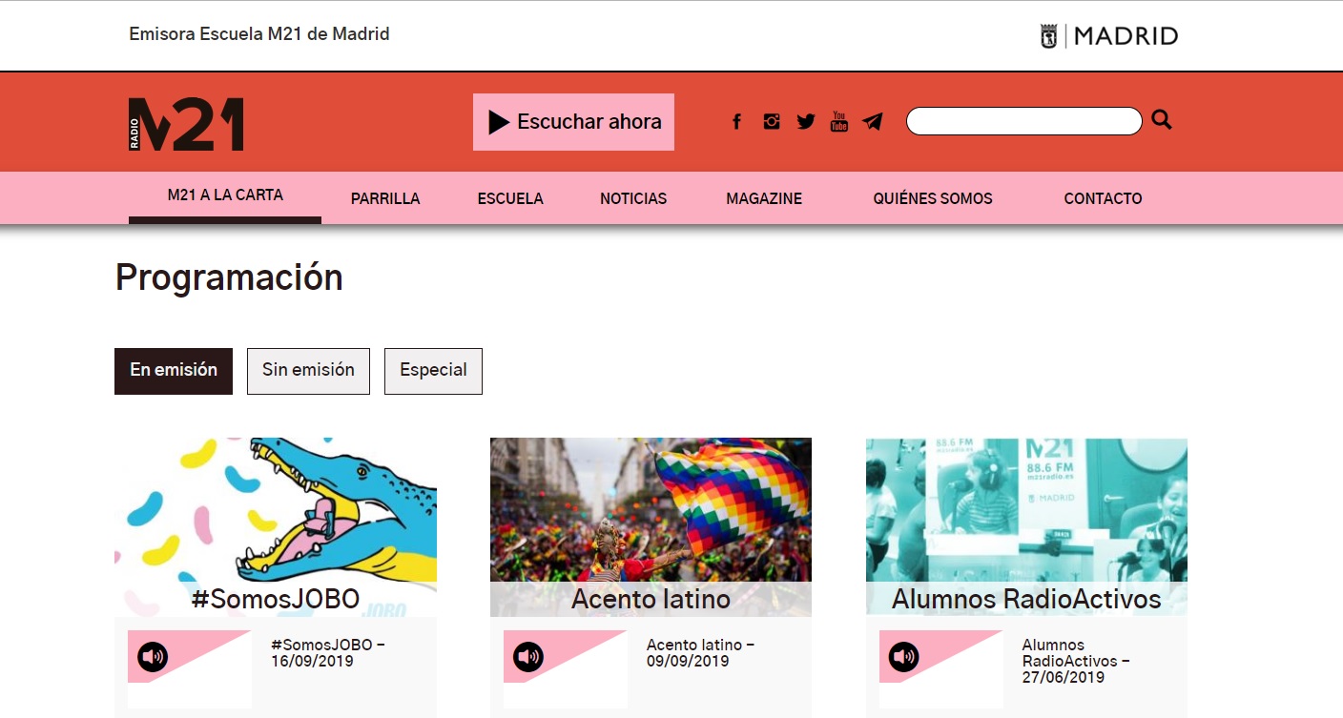Open the '#SomosJOBO – 16/09/2019' episode link
This screenshot has height=718, width=1343.
(x=327, y=653)
